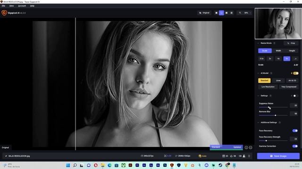Open Steam from the taskbar
The image size is (302, 169).
pyautogui.click(x=220, y=165)
